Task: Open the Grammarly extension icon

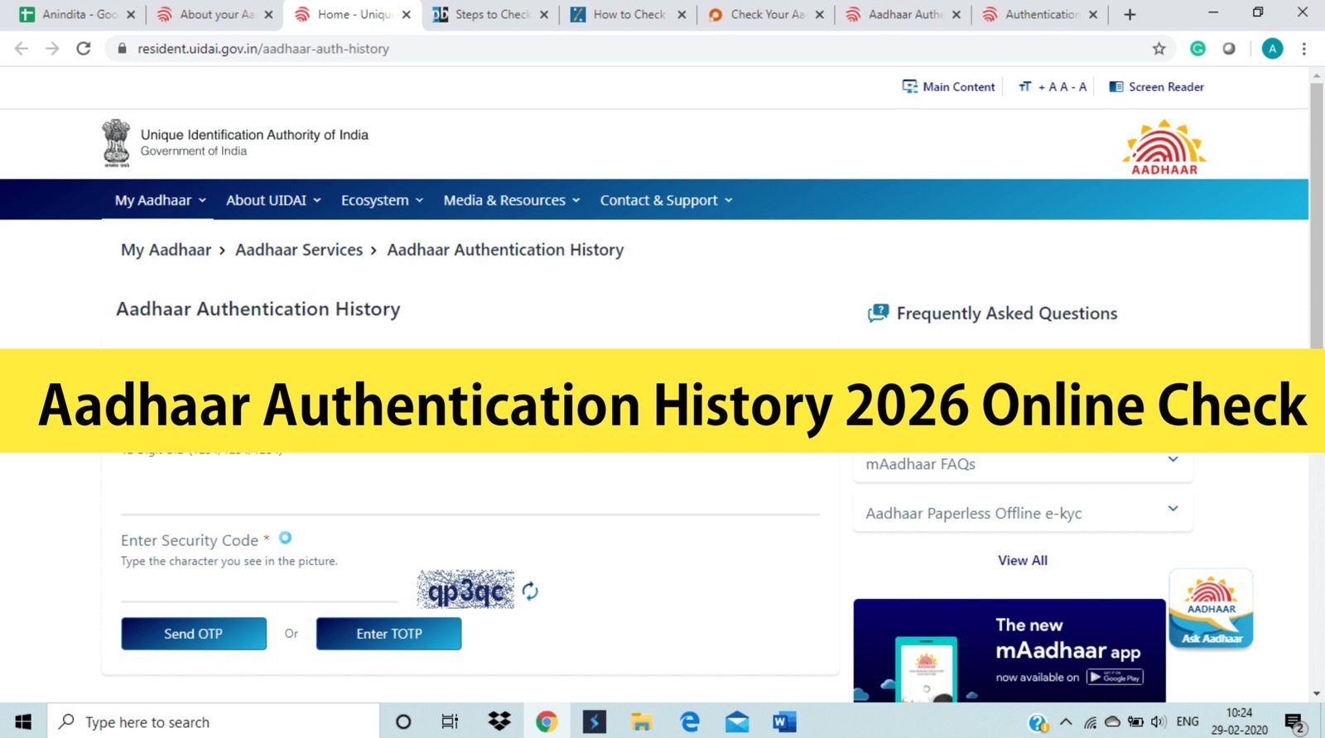Action: pyautogui.click(x=1197, y=49)
